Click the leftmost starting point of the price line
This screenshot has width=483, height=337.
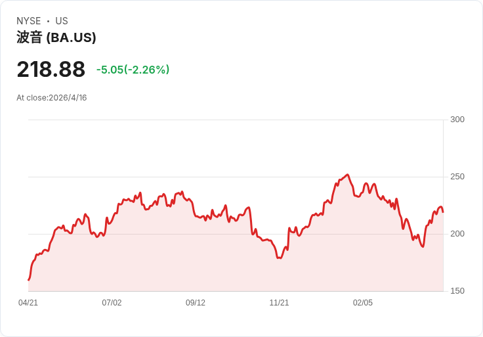click(x=29, y=280)
